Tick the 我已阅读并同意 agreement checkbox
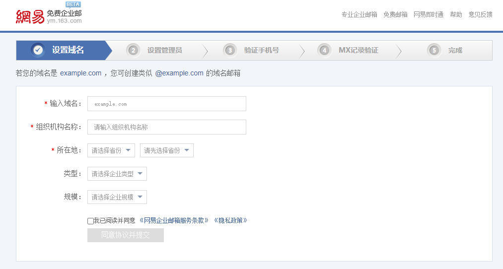This screenshot has width=503, height=269. (x=90, y=221)
